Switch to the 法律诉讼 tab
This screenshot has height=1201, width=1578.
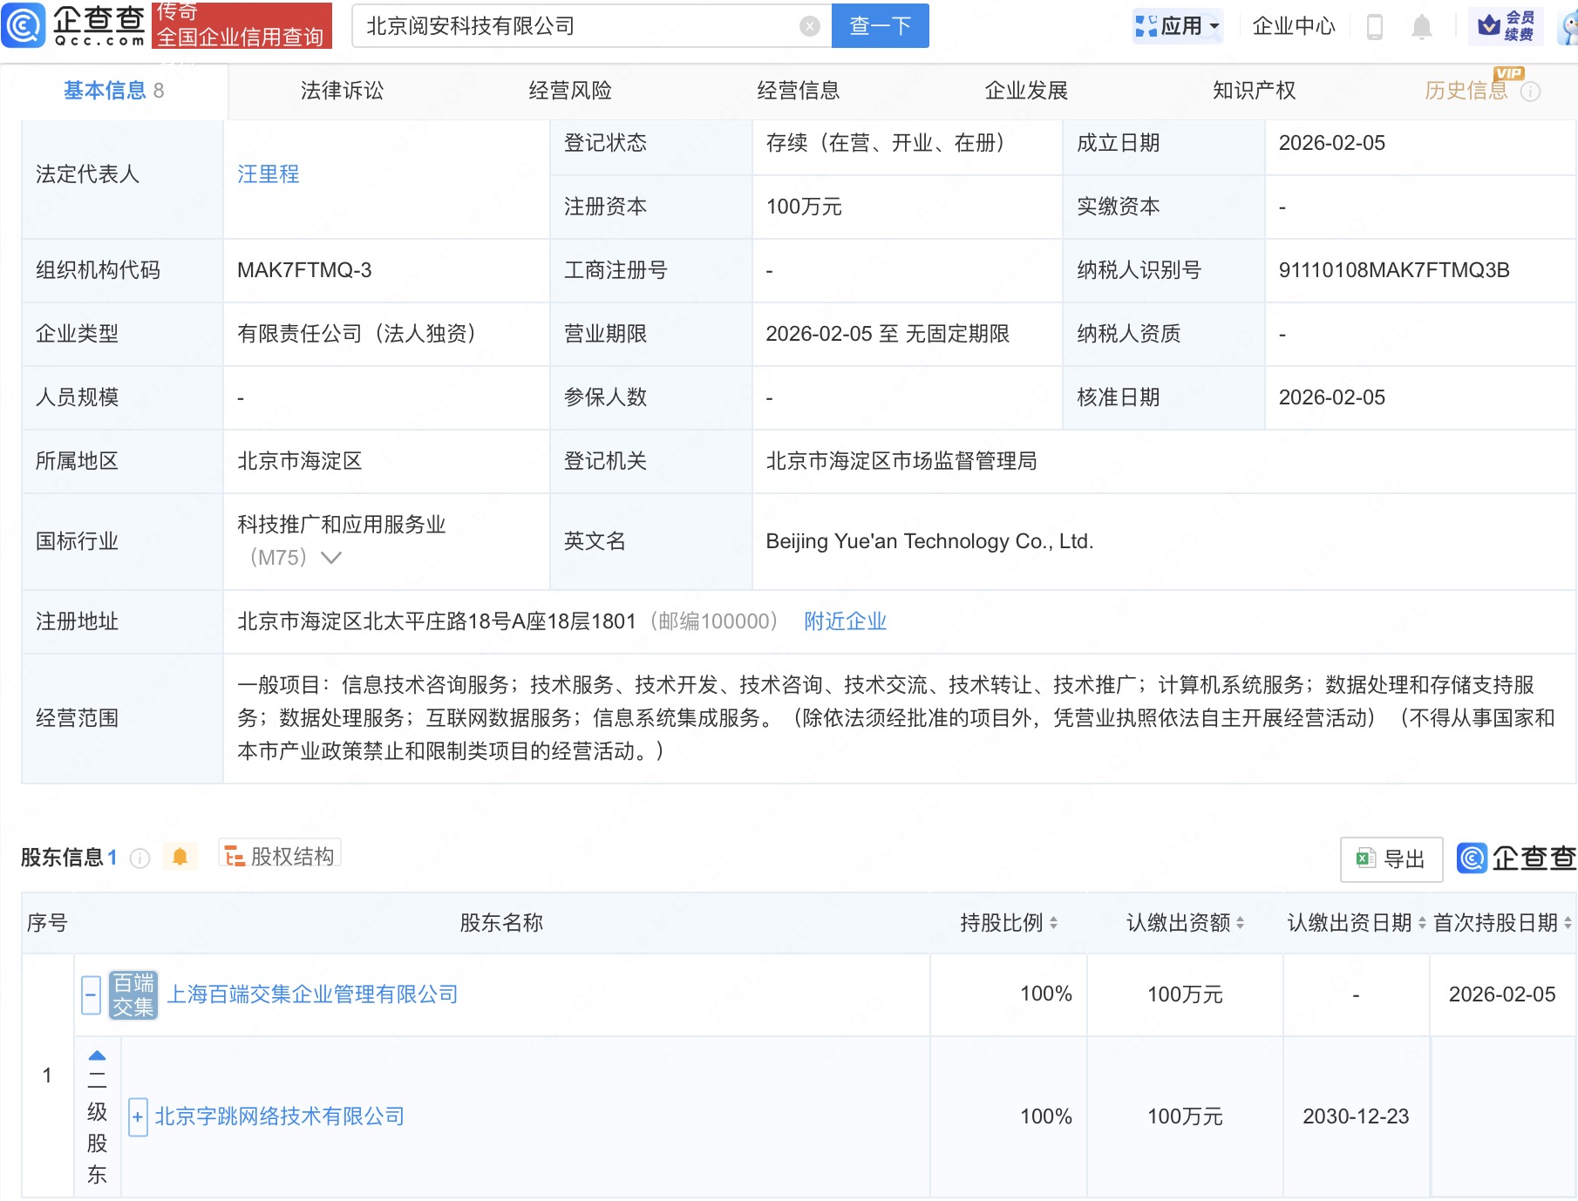[342, 91]
